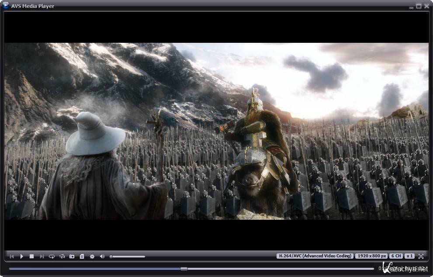This screenshot has height=277, width=433.
Task: Toggle the repeat loop icon
Action: point(52,256)
